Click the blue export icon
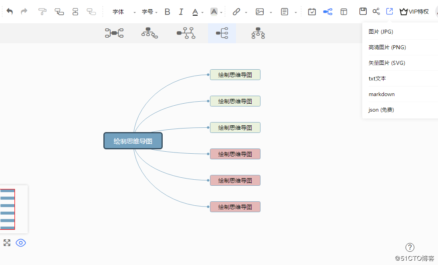 pyautogui.click(x=390, y=11)
